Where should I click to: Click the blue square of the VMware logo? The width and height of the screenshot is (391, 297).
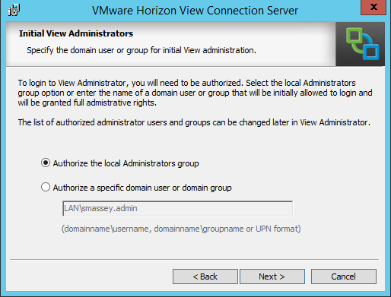370,52
